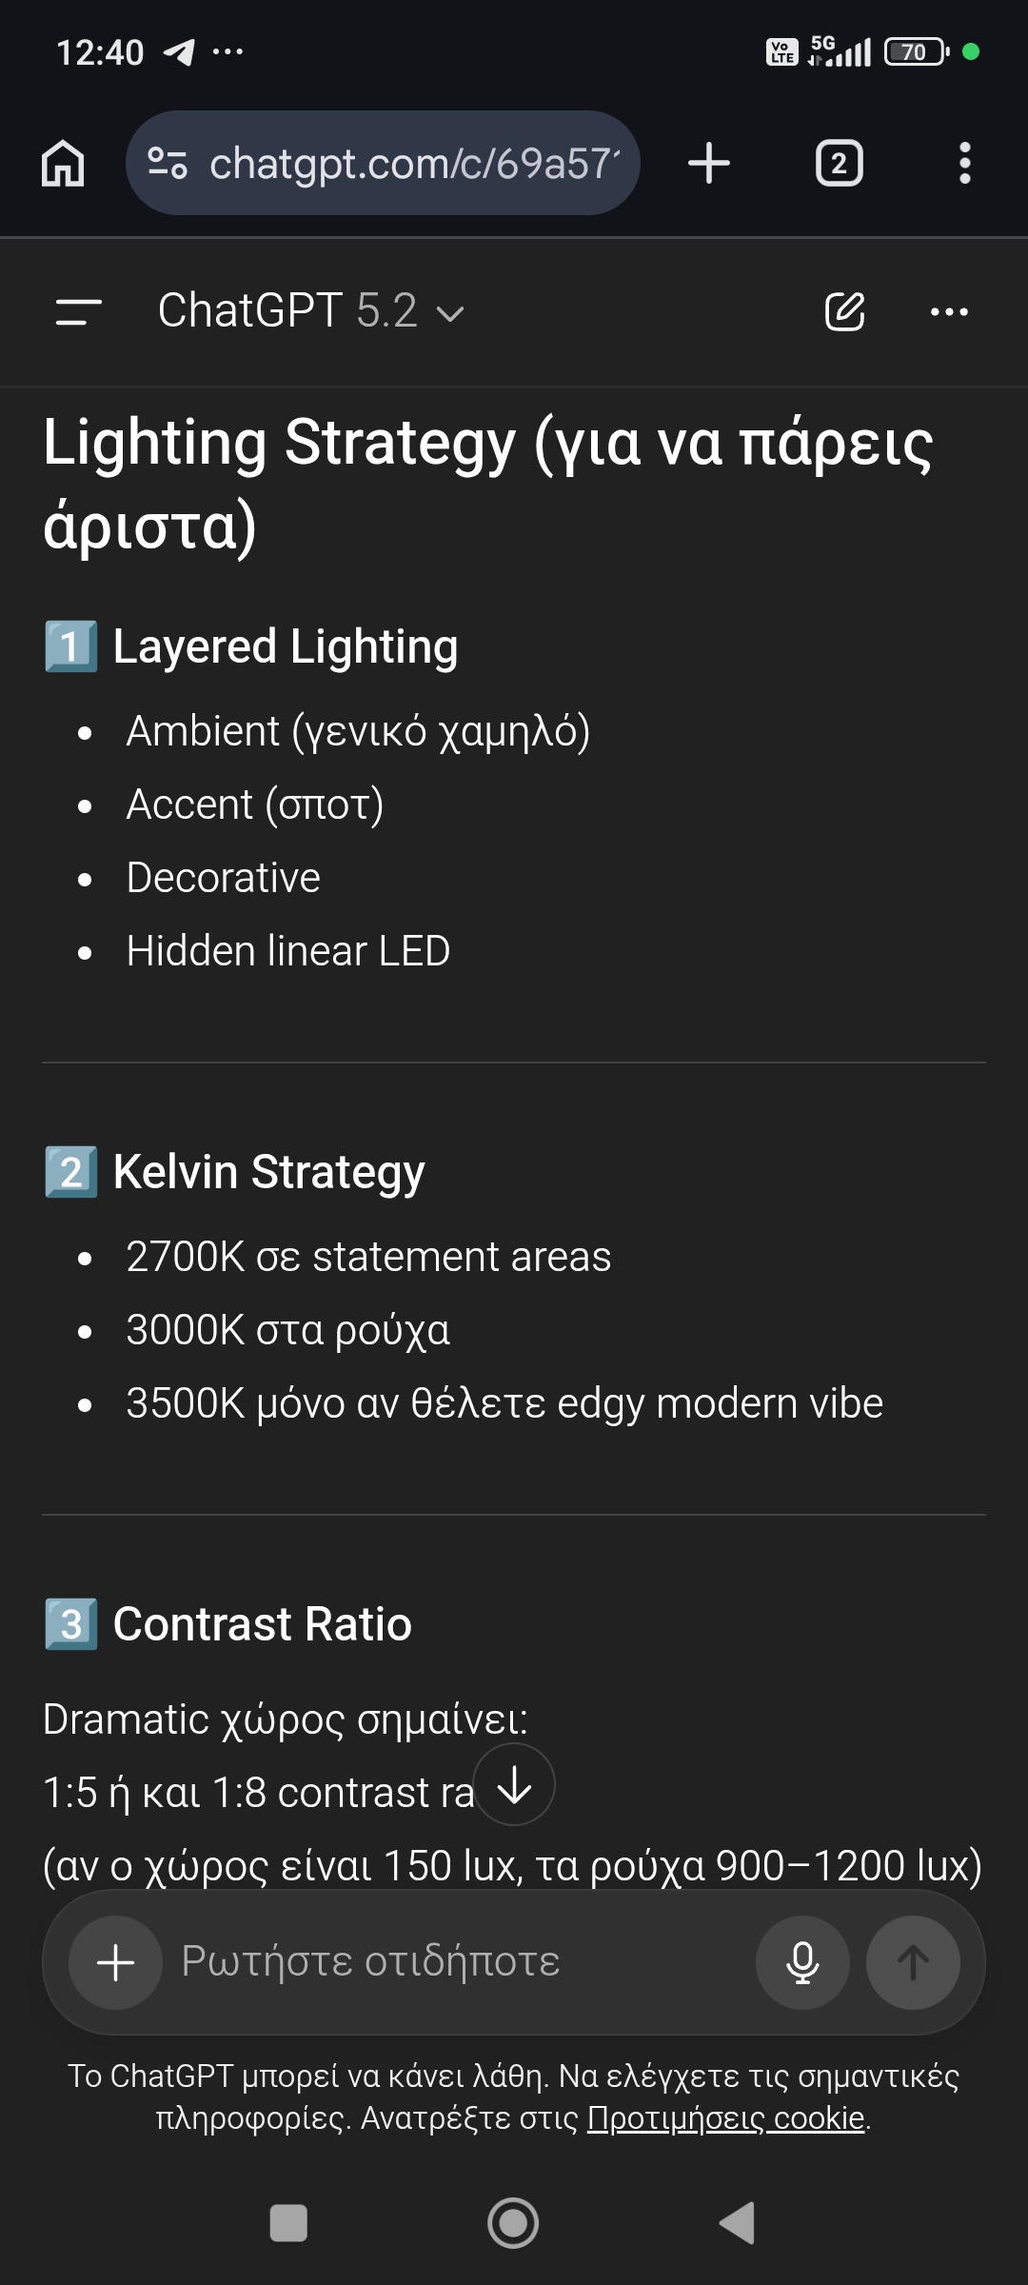Open the browser three-dot overflow menu
The height and width of the screenshot is (2285, 1028).
pyautogui.click(x=964, y=163)
